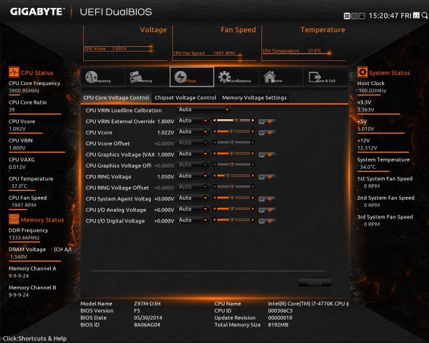
Task: Adjust the CPU Vcore slider track
Action: coord(234,131)
